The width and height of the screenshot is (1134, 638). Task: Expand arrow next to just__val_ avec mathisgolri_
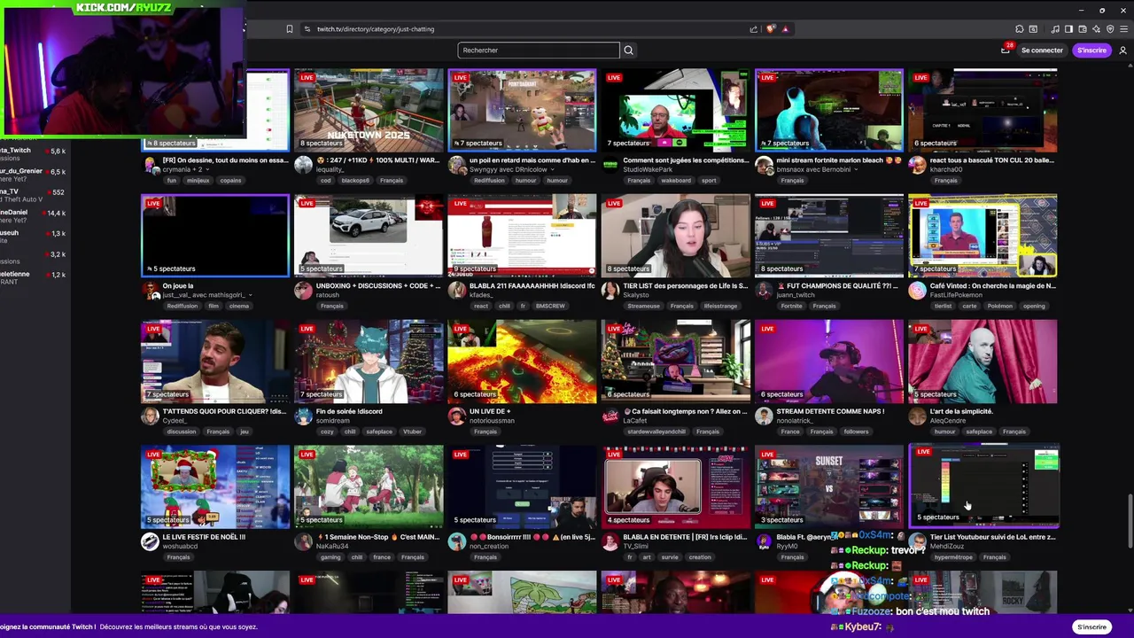point(250,295)
